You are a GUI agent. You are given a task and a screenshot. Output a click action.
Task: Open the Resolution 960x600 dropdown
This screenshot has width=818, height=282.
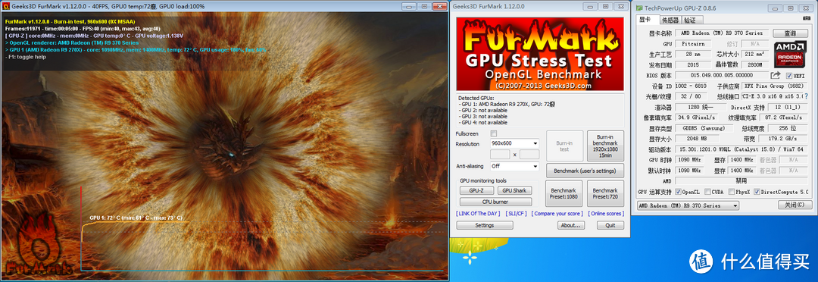(514, 143)
